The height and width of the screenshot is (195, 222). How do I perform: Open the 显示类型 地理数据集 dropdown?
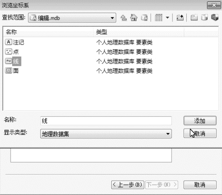click(x=106, y=134)
